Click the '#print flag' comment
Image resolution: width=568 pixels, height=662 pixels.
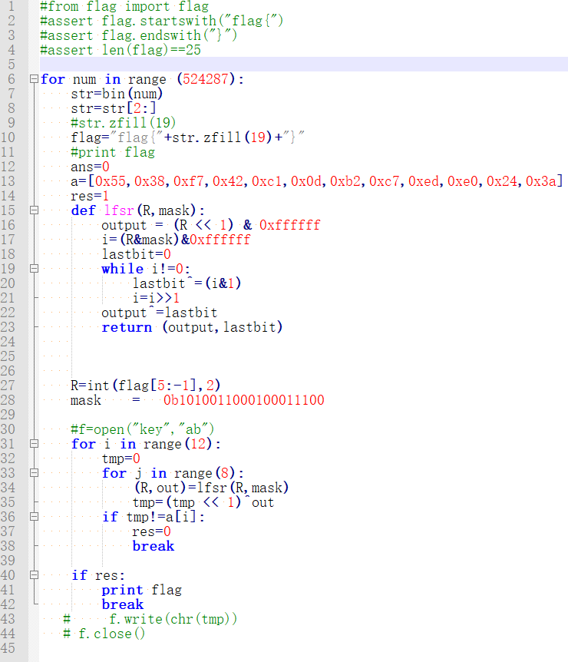113,152
